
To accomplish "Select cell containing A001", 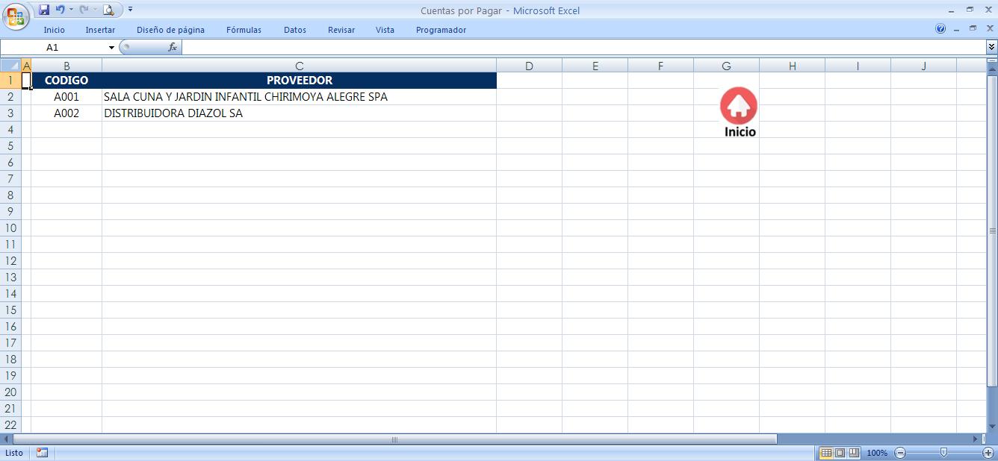I will 66,97.
